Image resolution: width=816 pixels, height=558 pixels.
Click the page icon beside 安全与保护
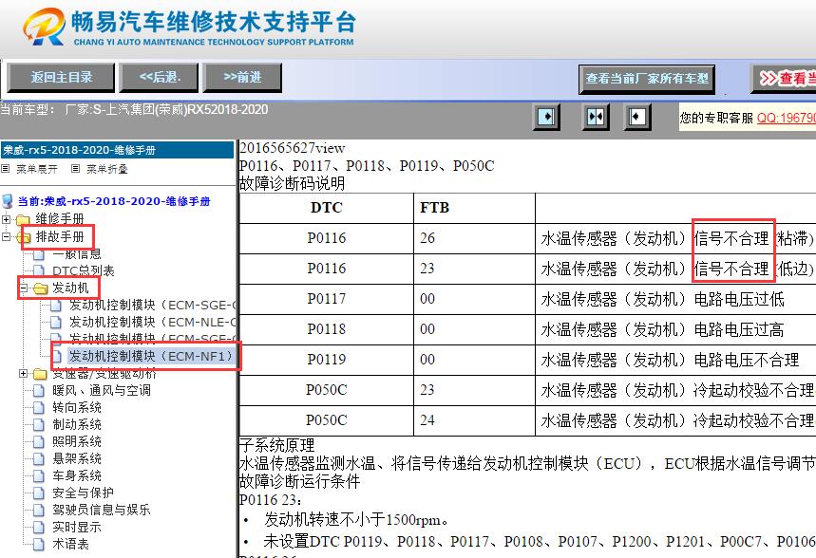39,493
